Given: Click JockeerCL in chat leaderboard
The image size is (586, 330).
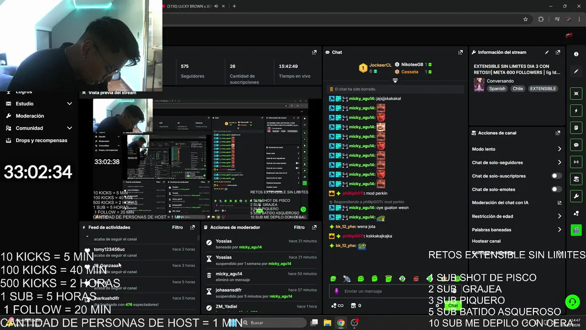Looking at the screenshot, I should pos(380,65).
